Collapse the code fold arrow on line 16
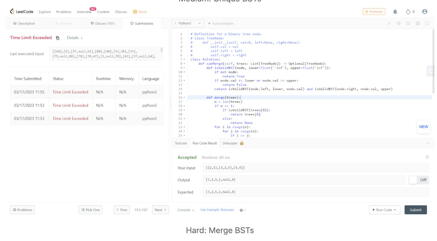Viewport: 437px width, 241px height. click(184, 98)
